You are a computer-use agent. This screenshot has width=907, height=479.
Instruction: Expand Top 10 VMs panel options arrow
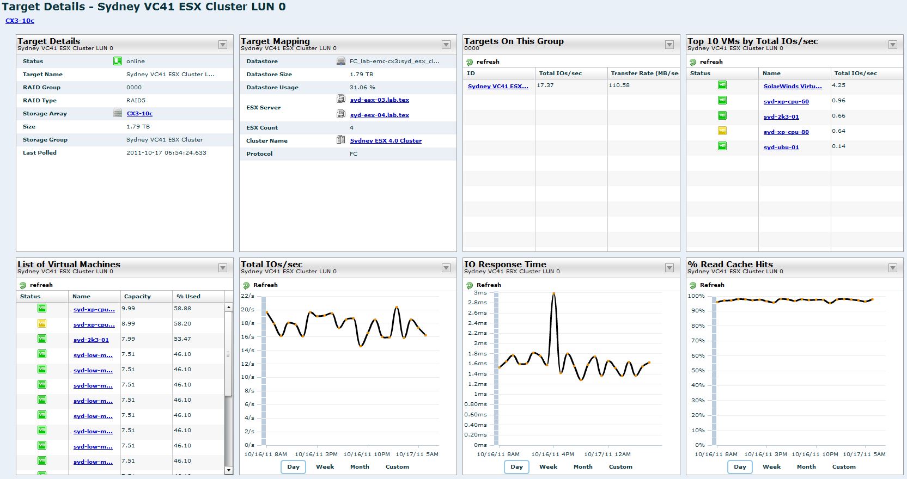point(893,45)
